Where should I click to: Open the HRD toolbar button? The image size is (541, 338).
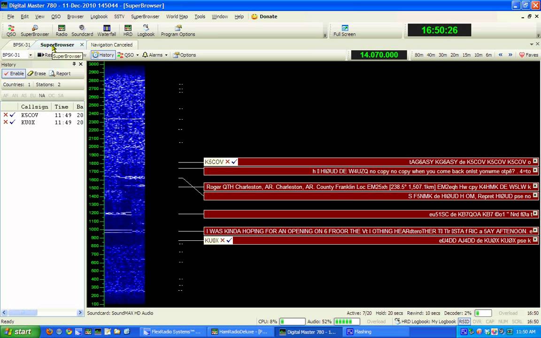128,31
